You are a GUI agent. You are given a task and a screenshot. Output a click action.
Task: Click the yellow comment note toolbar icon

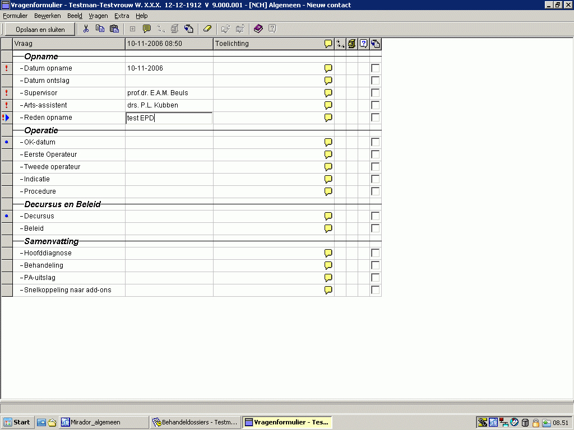tap(147, 29)
